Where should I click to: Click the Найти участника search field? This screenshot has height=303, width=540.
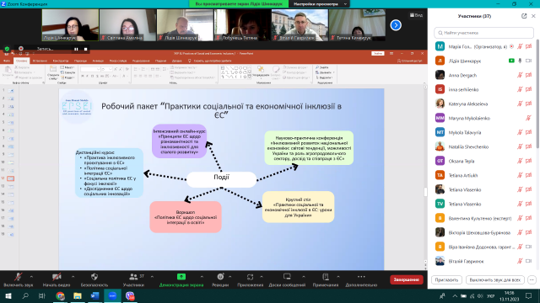pyautogui.click(x=483, y=33)
